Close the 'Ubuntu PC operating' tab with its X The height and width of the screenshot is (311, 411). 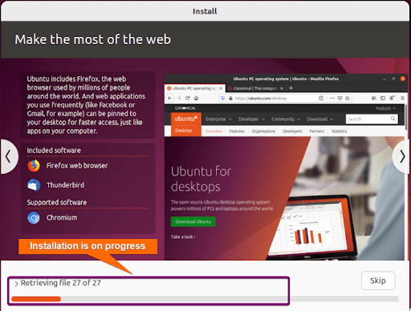[221, 88]
